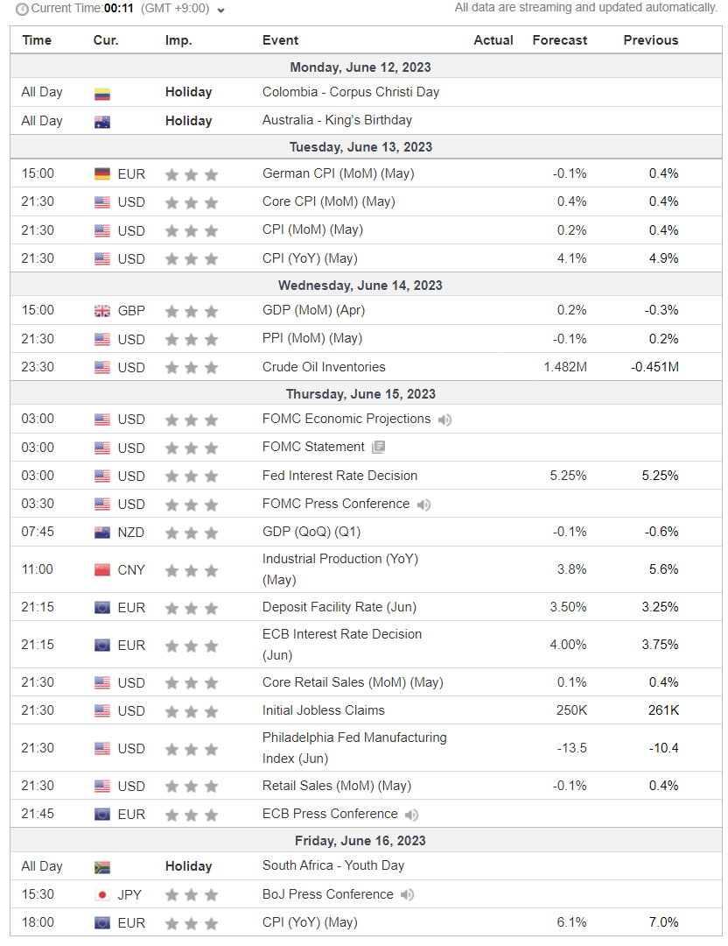Click speaker icon next to FOMC Economic Projections

click(x=444, y=420)
